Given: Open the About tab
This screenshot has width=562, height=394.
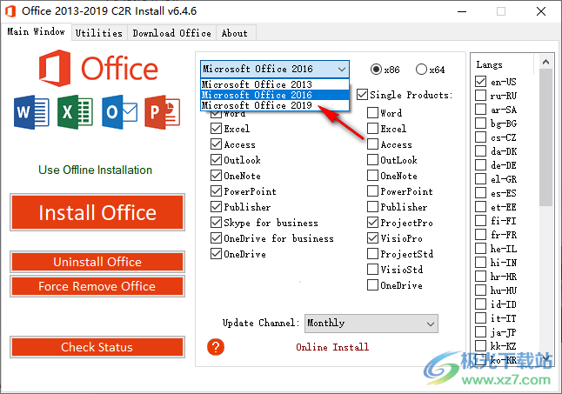Looking at the screenshot, I should coord(235,33).
